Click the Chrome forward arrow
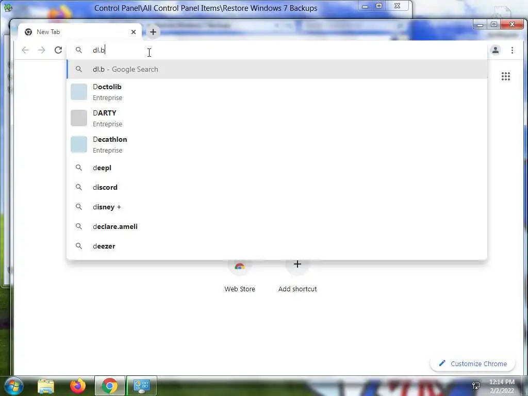 (41, 50)
